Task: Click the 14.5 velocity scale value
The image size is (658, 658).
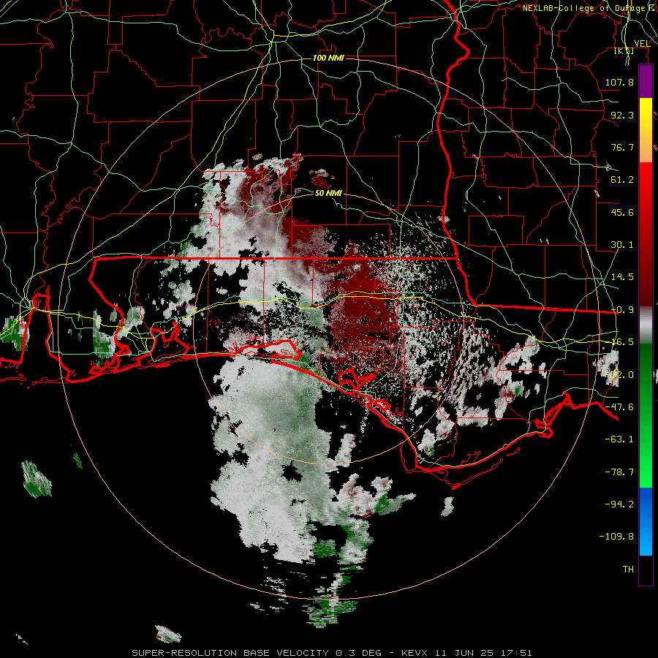Action: (x=622, y=277)
